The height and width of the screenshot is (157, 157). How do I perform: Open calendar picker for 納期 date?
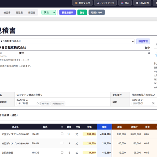(153, 103)
